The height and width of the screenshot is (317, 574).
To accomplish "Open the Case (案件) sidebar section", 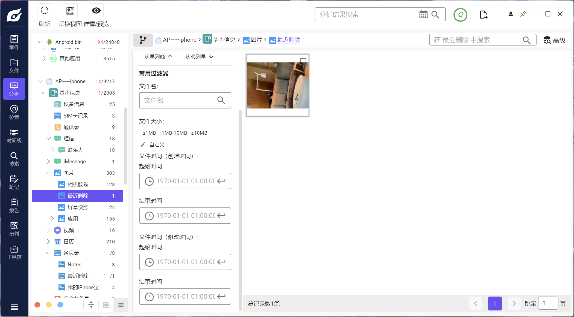I will (14, 42).
